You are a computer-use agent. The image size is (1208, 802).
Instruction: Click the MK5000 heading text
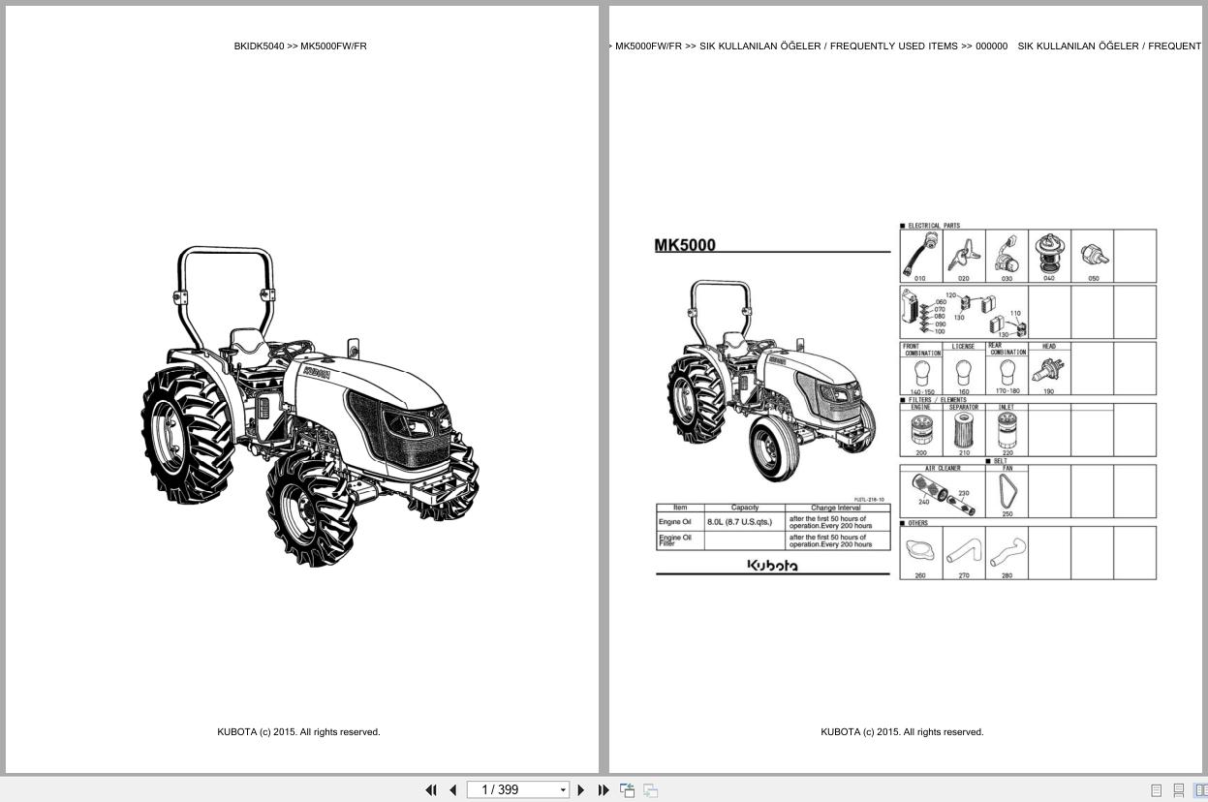pos(685,245)
